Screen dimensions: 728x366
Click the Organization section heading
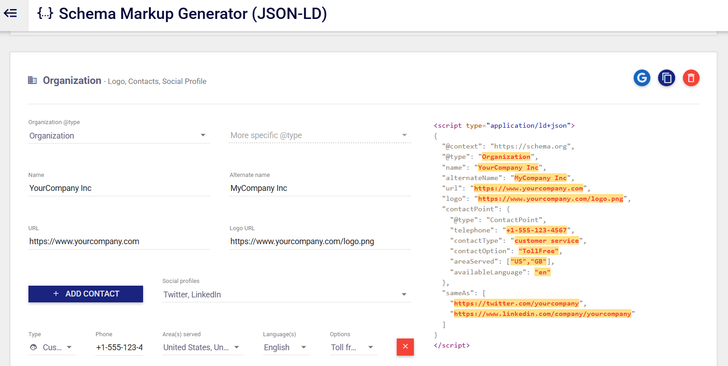[x=72, y=80]
